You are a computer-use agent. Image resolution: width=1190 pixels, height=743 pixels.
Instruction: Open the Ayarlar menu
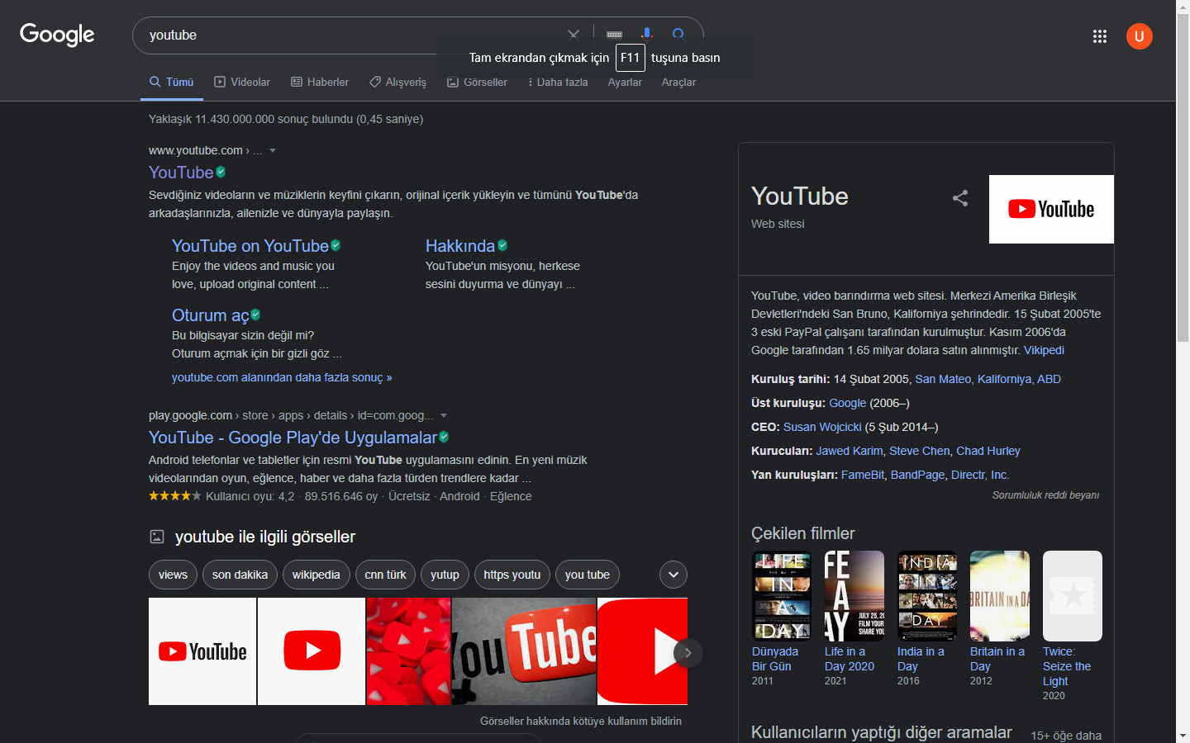[x=625, y=82]
